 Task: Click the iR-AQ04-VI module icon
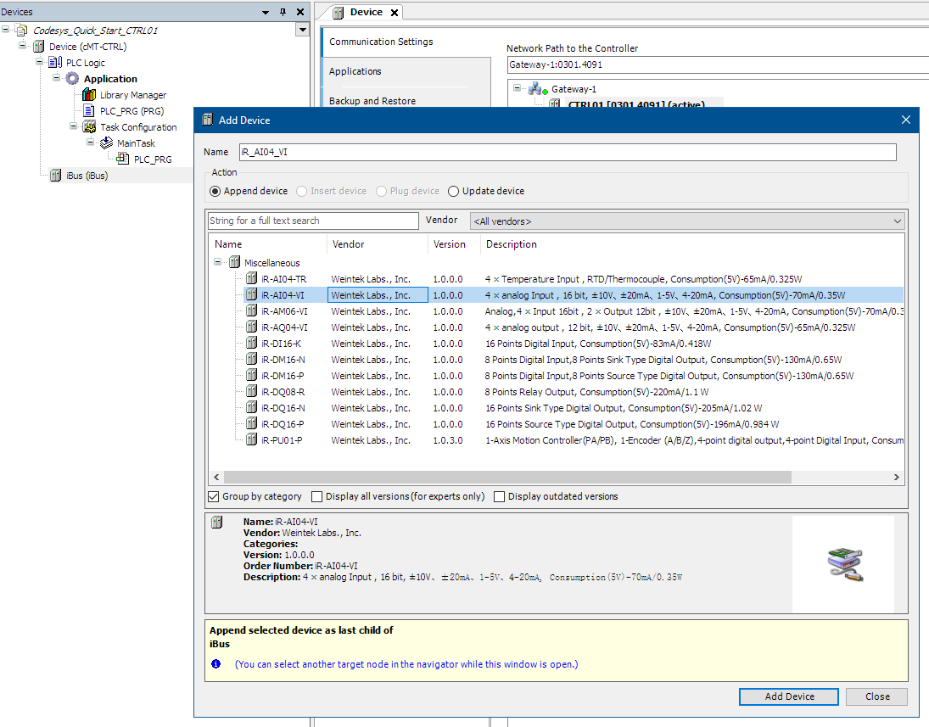(x=252, y=327)
